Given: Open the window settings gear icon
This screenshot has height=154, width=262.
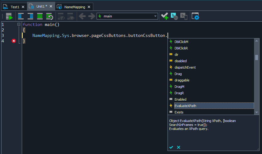Looking at the screenshot, I should [195, 16].
